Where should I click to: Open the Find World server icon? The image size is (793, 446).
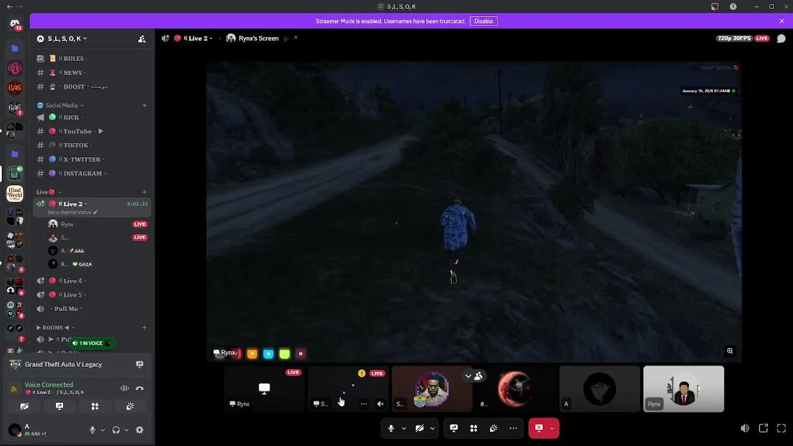pos(15,193)
